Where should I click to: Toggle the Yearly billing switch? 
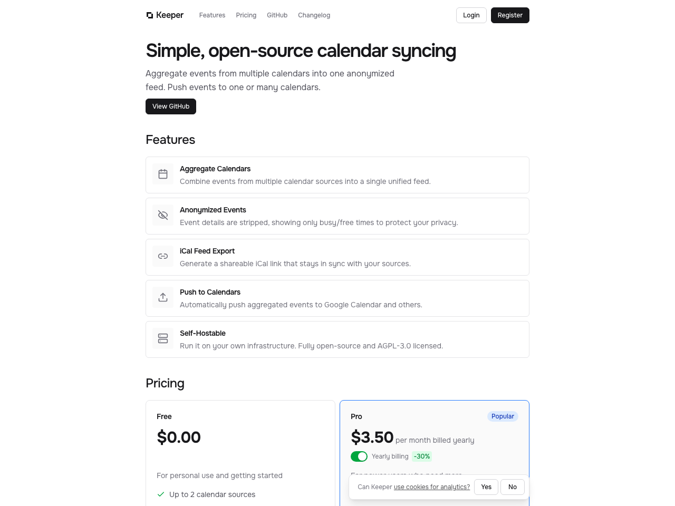pos(359,456)
